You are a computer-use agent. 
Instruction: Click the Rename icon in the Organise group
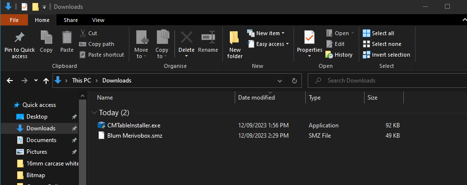(x=208, y=38)
